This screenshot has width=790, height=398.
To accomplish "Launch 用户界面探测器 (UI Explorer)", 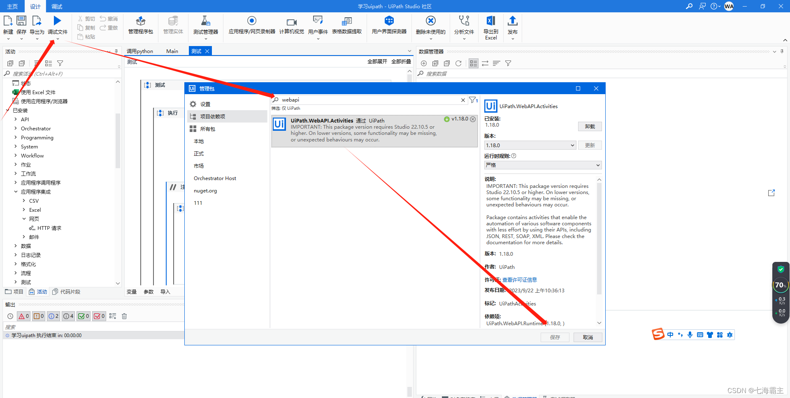I will [x=389, y=25].
